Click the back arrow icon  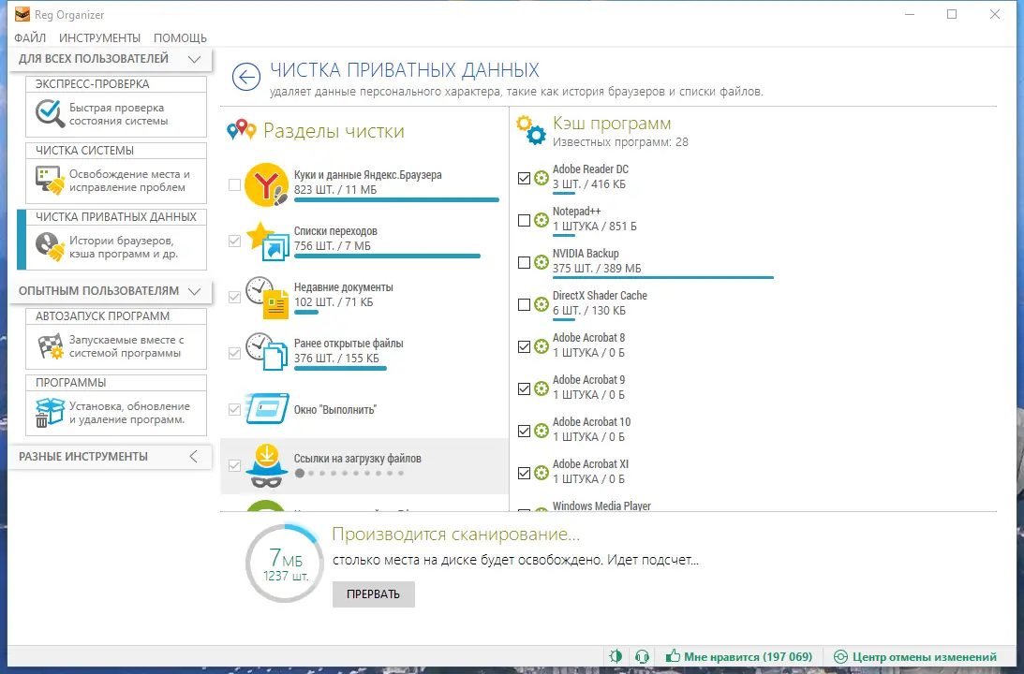tap(246, 78)
